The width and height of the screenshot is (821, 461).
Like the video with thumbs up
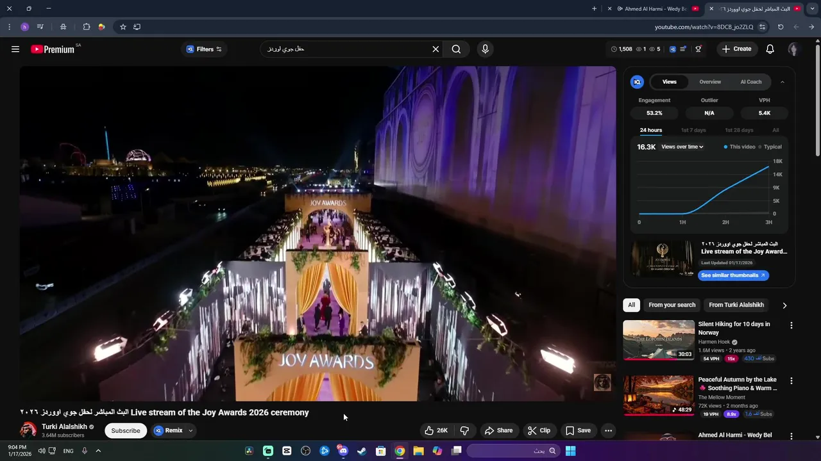pos(436,430)
